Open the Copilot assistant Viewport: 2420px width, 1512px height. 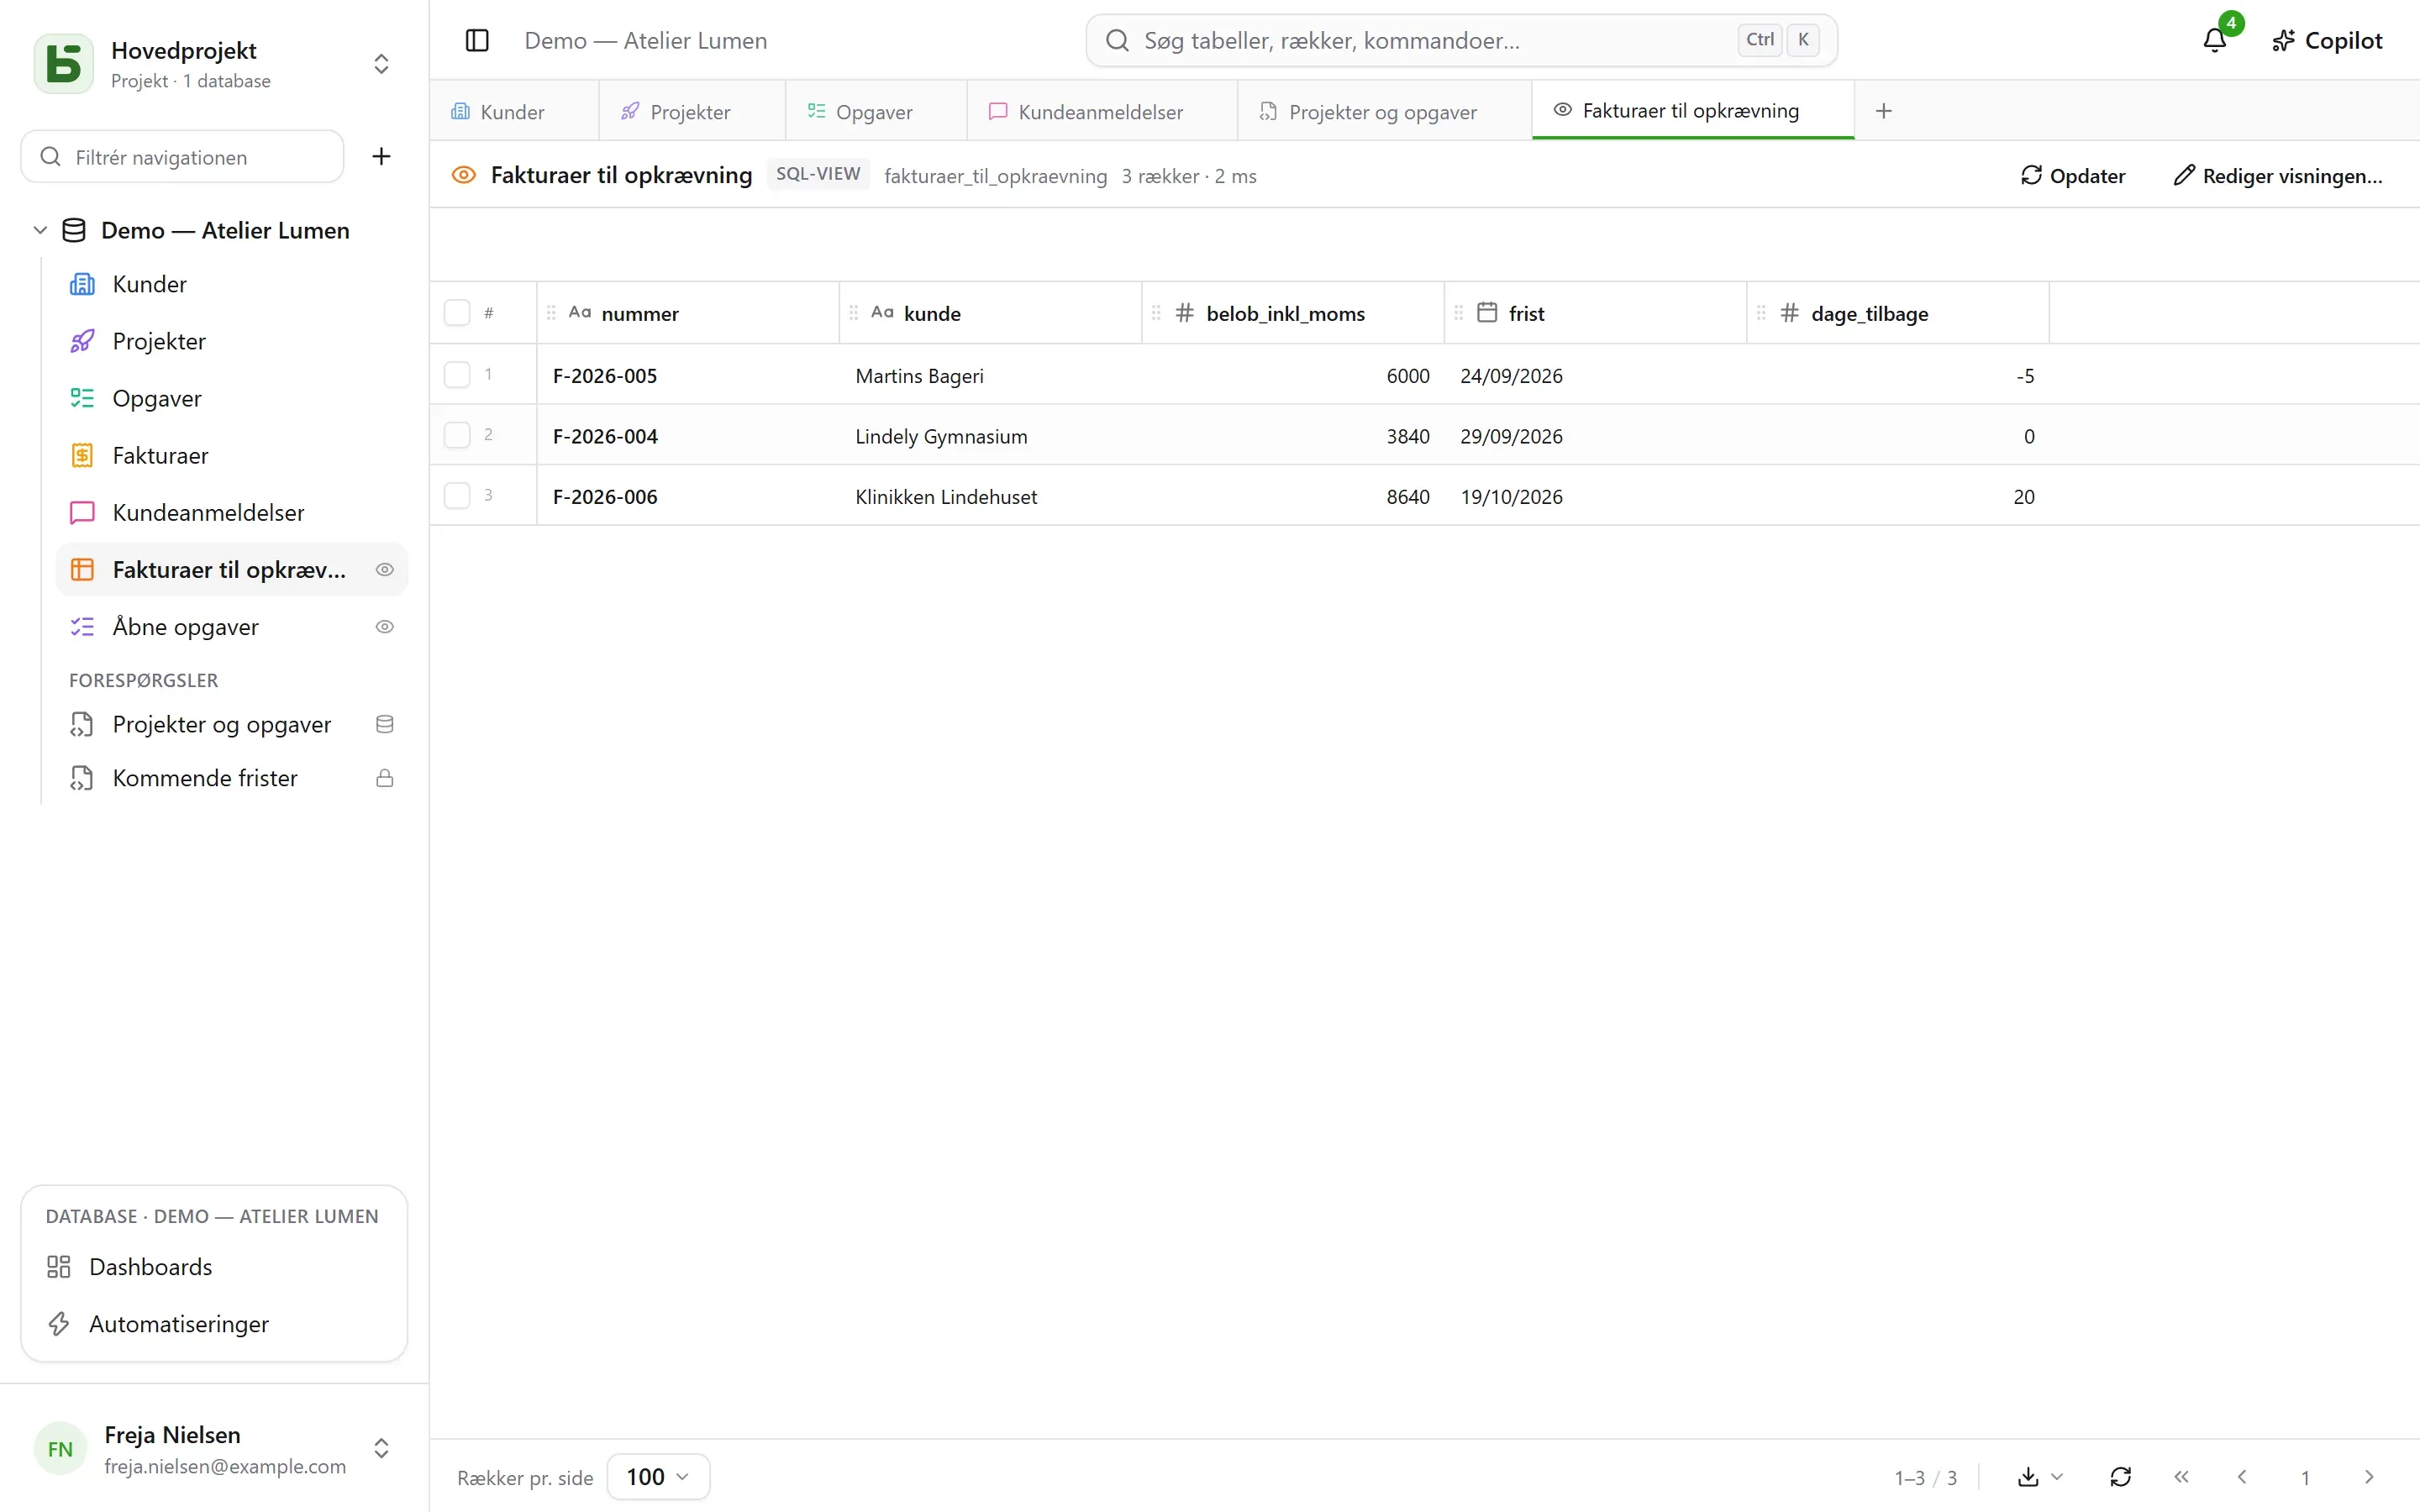point(2327,40)
